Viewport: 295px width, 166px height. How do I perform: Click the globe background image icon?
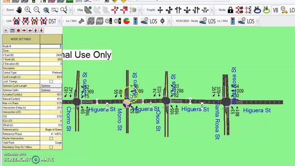[x=133, y=10]
